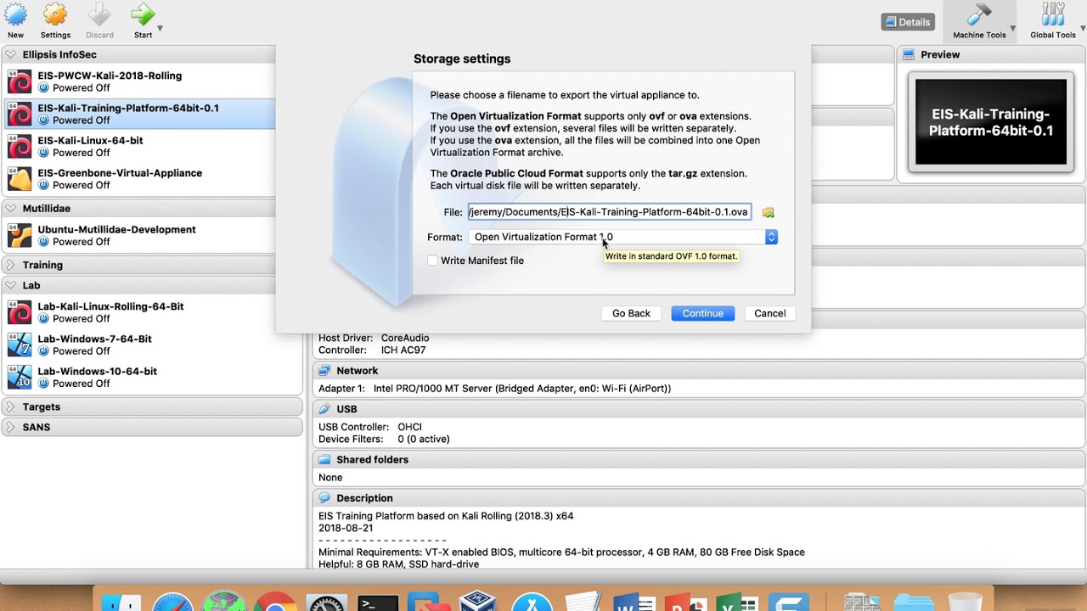Screen dimensions: 1087x611
Task: Click the 'Host Driver: CoreAudio' text
Action: (x=374, y=338)
